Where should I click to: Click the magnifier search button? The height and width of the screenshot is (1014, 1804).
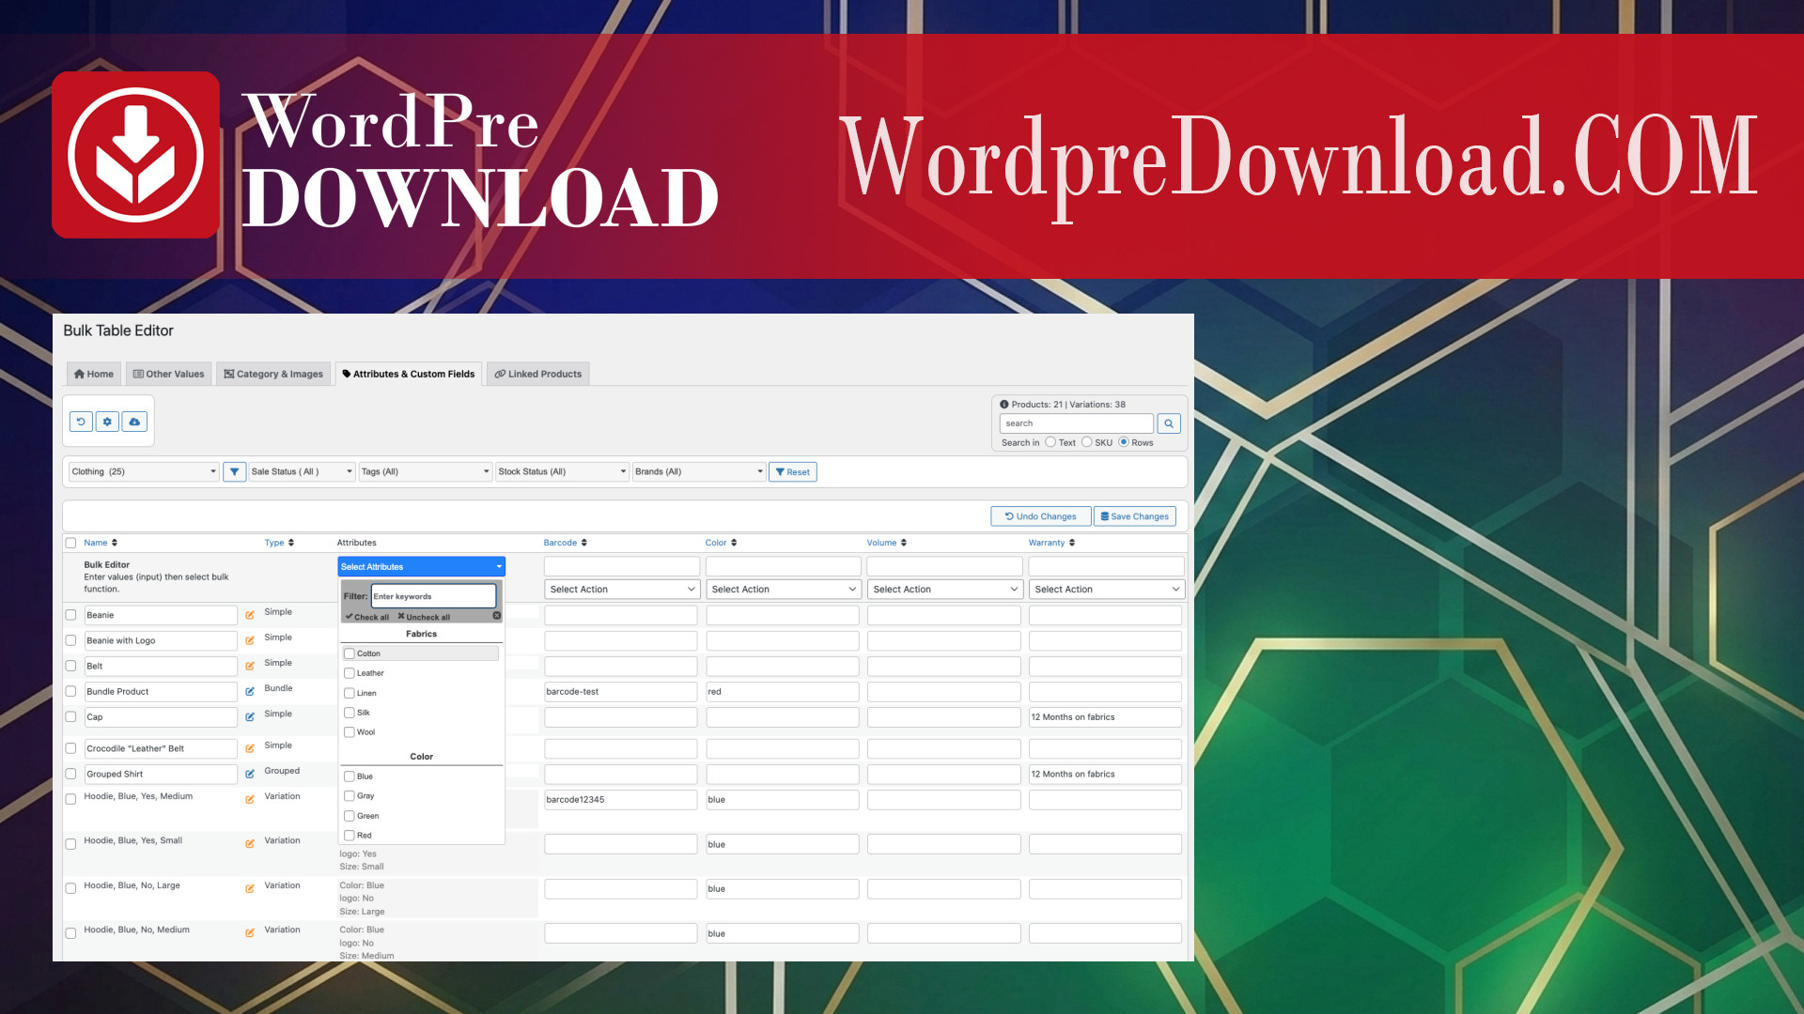[1169, 423]
